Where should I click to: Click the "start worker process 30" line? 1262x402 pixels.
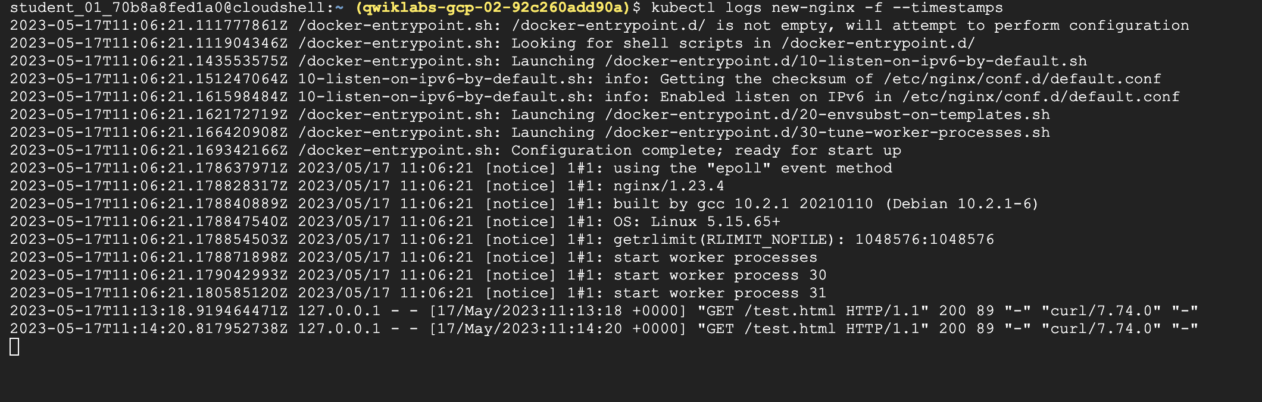point(720,275)
